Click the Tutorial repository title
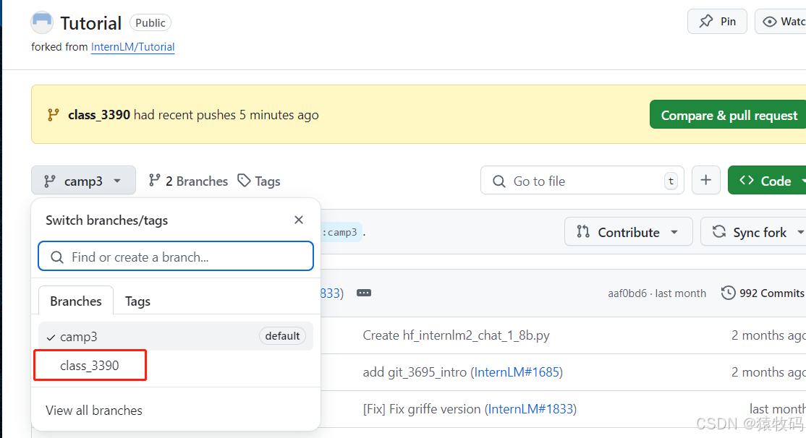Viewport: 806px width, 438px height. click(x=90, y=23)
